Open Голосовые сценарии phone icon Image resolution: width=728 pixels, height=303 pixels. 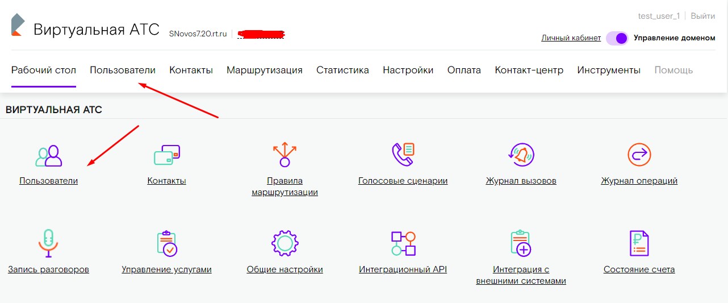(403, 155)
